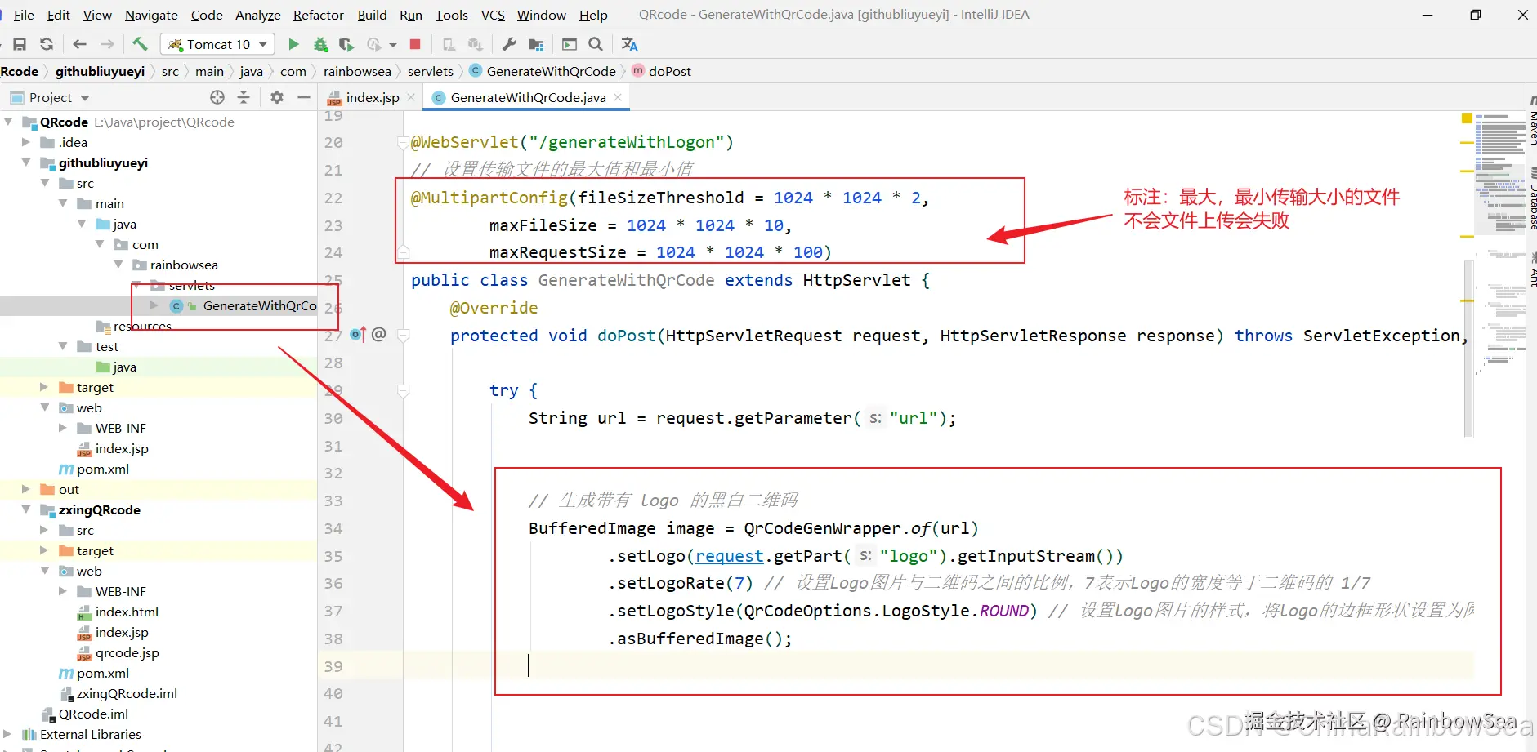This screenshot has width=1537, height=752.
Task: Close the index.jsp editor tab
Action: pos(411,97)
